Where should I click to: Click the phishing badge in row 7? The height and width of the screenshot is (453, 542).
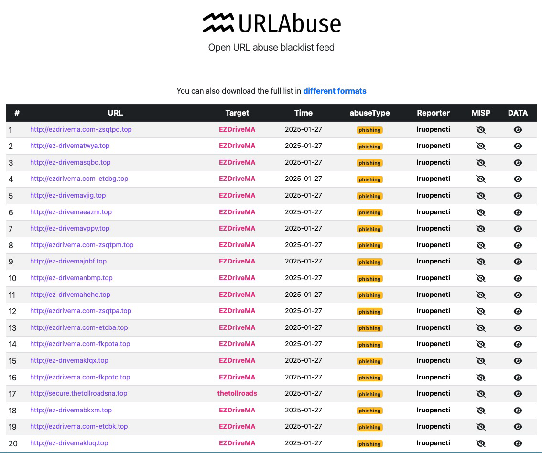[369, 229]
